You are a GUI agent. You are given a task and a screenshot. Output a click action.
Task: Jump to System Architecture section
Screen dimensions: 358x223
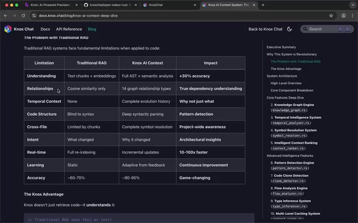click(282, 76)
